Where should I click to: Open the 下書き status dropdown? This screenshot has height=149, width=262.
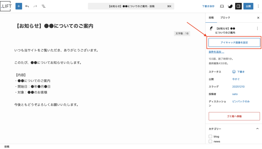(x=238, y=72)
